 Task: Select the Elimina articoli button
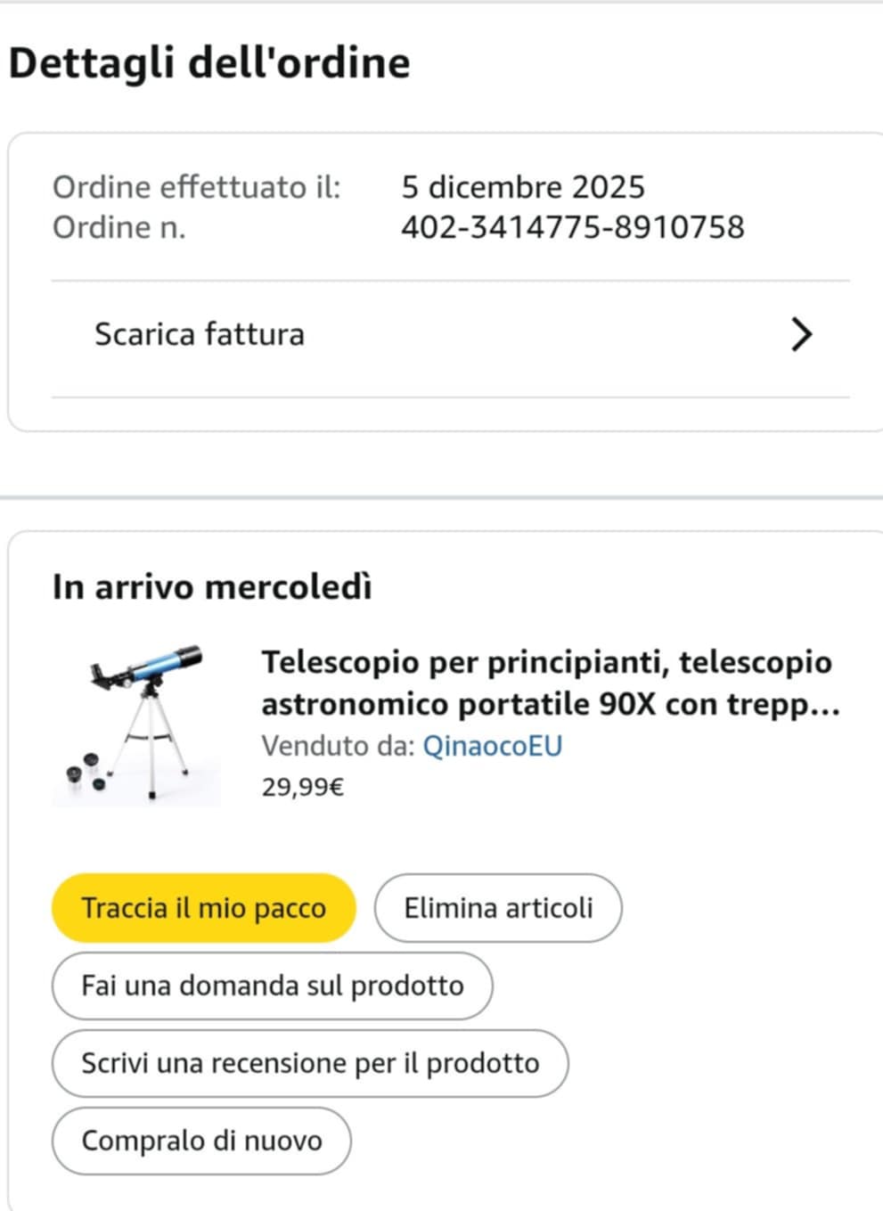[x=498, y=908]
